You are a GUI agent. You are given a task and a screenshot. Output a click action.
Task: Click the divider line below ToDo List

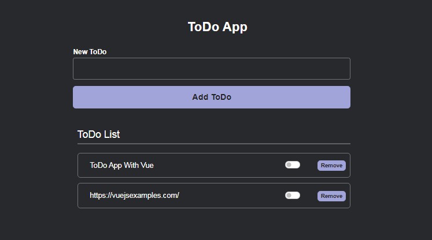coord(213,144)
